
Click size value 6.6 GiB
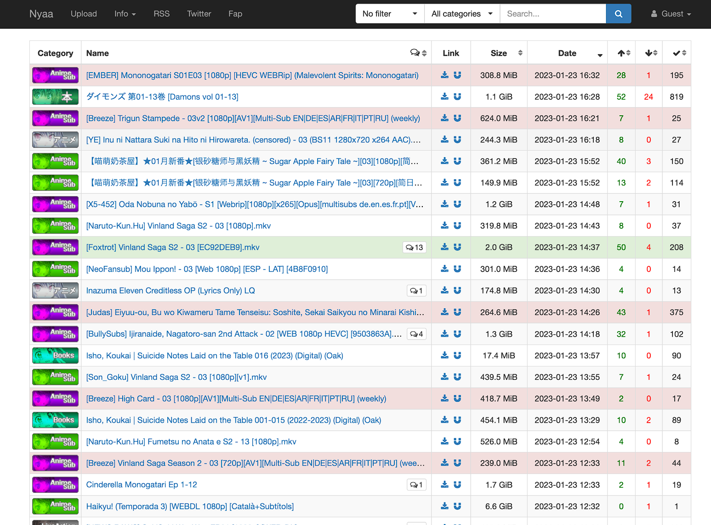coord(499,506)
